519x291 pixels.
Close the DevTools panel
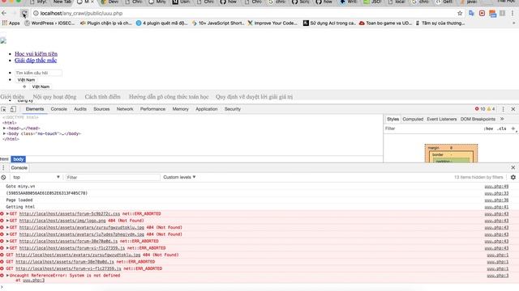click(513, 109)
